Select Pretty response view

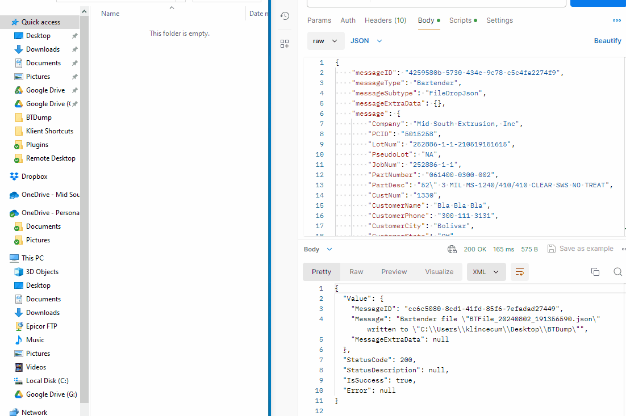tap(322, 272)
